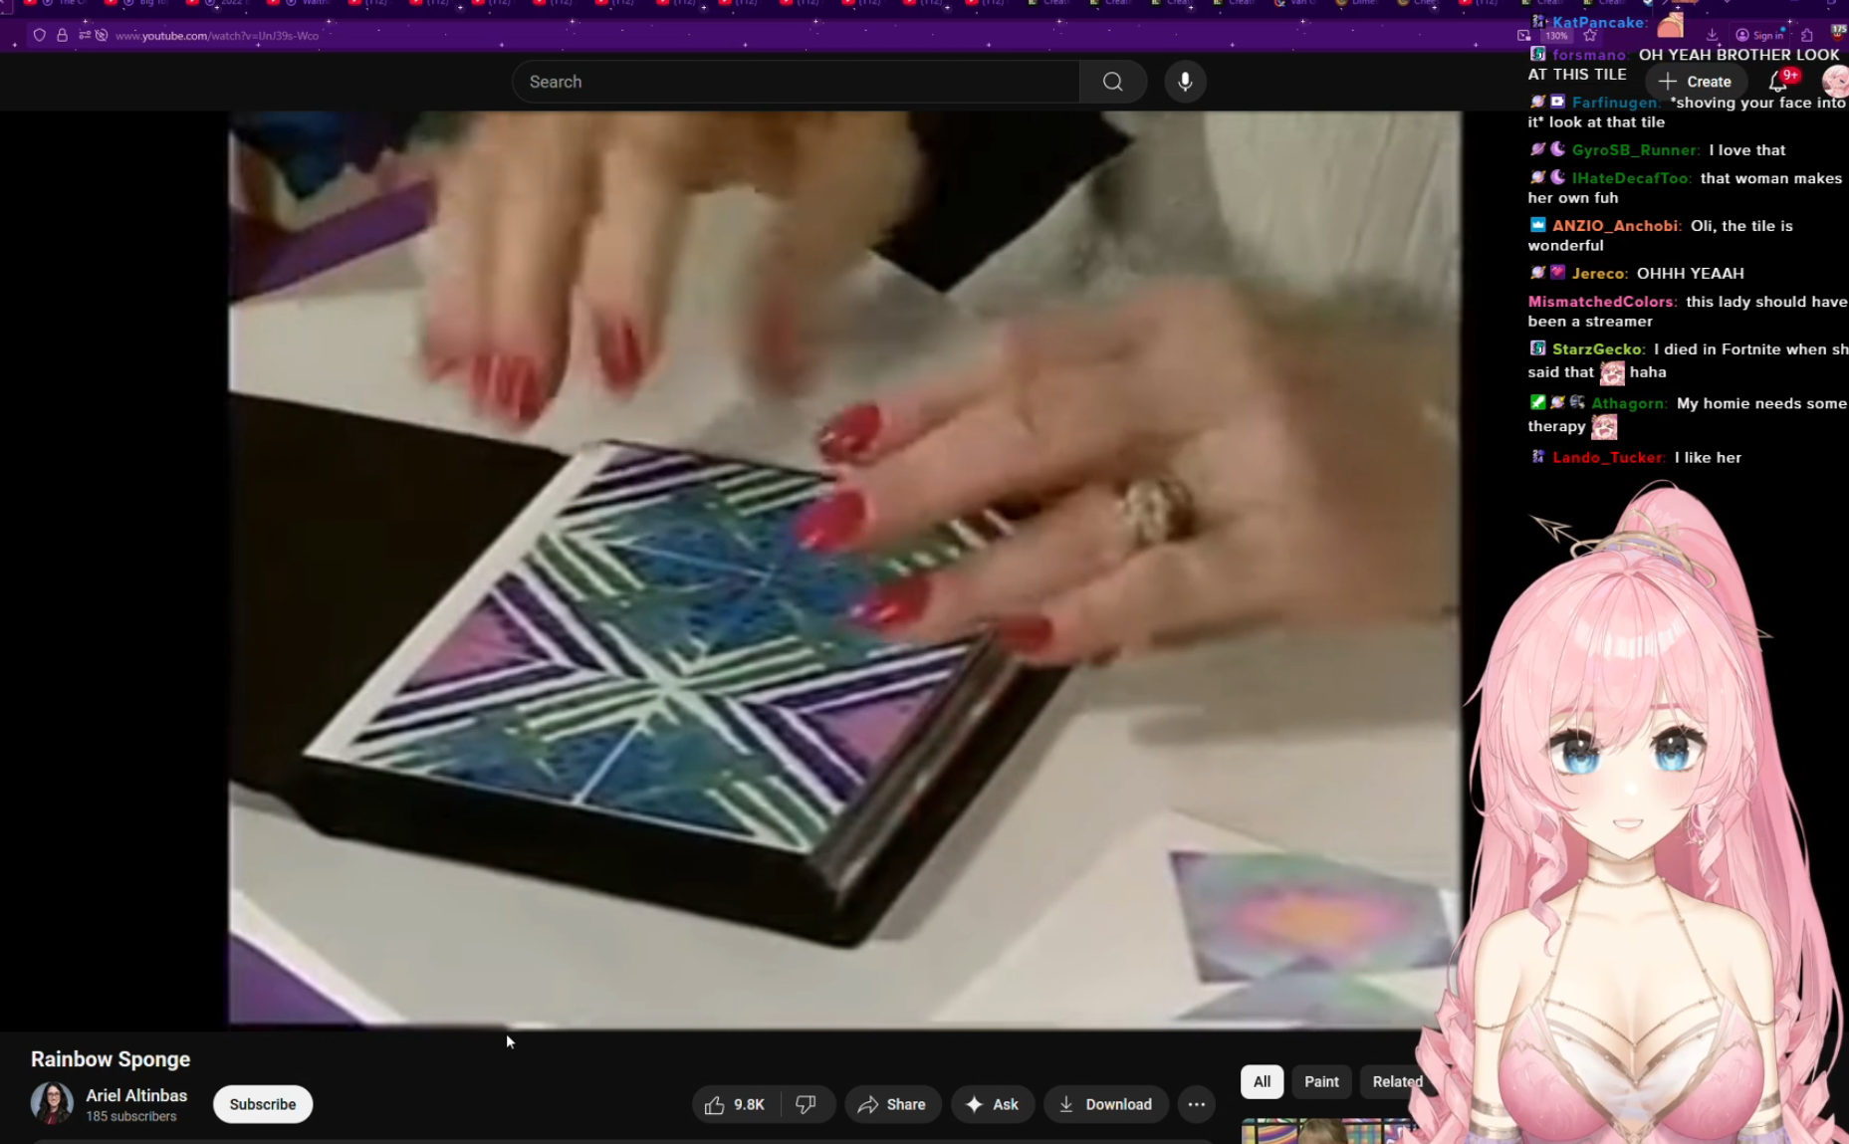Click the 130% zoom level indicator

click(1556, 36)
